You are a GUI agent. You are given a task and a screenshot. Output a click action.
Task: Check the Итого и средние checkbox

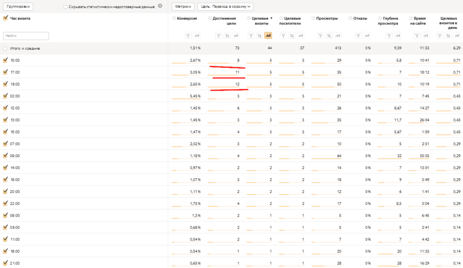click(x=5, y=48)
